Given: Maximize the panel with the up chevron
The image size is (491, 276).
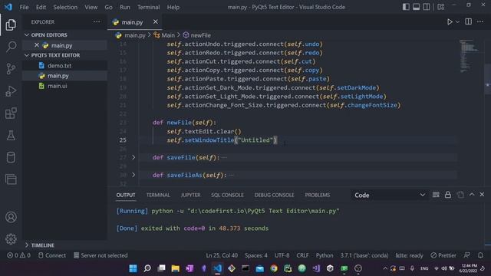Looking at the screenshot, I should point(472,195).
